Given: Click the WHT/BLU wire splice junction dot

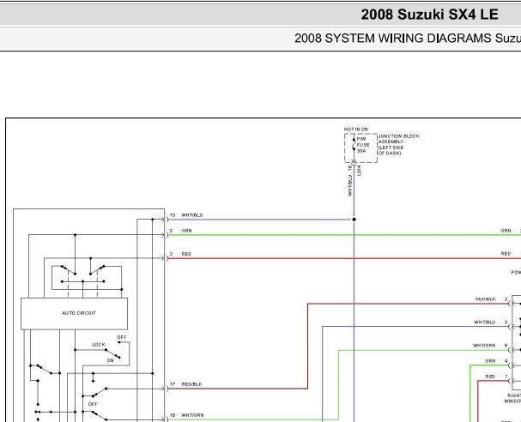Looking at the screenshot, I should [354, 220].
